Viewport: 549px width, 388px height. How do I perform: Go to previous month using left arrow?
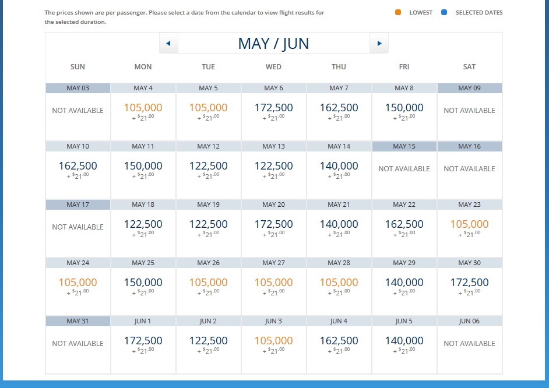click(x=168, y=43)
